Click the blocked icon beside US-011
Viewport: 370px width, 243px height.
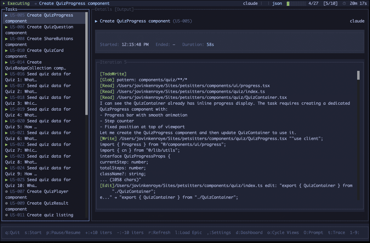click(x=7, y=215)
